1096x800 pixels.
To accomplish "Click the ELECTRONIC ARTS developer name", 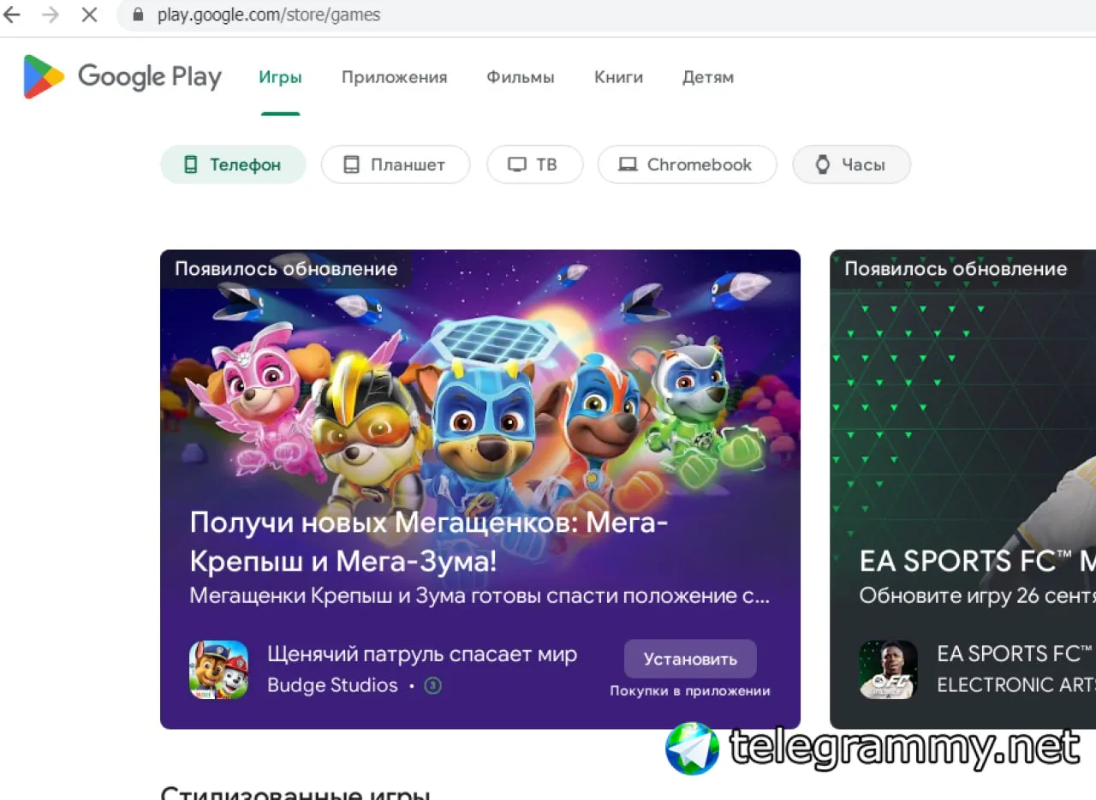I will point(1016,685).
